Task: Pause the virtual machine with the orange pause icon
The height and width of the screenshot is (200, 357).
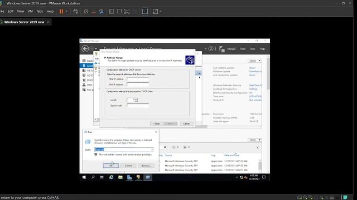Action: (61, 11)
